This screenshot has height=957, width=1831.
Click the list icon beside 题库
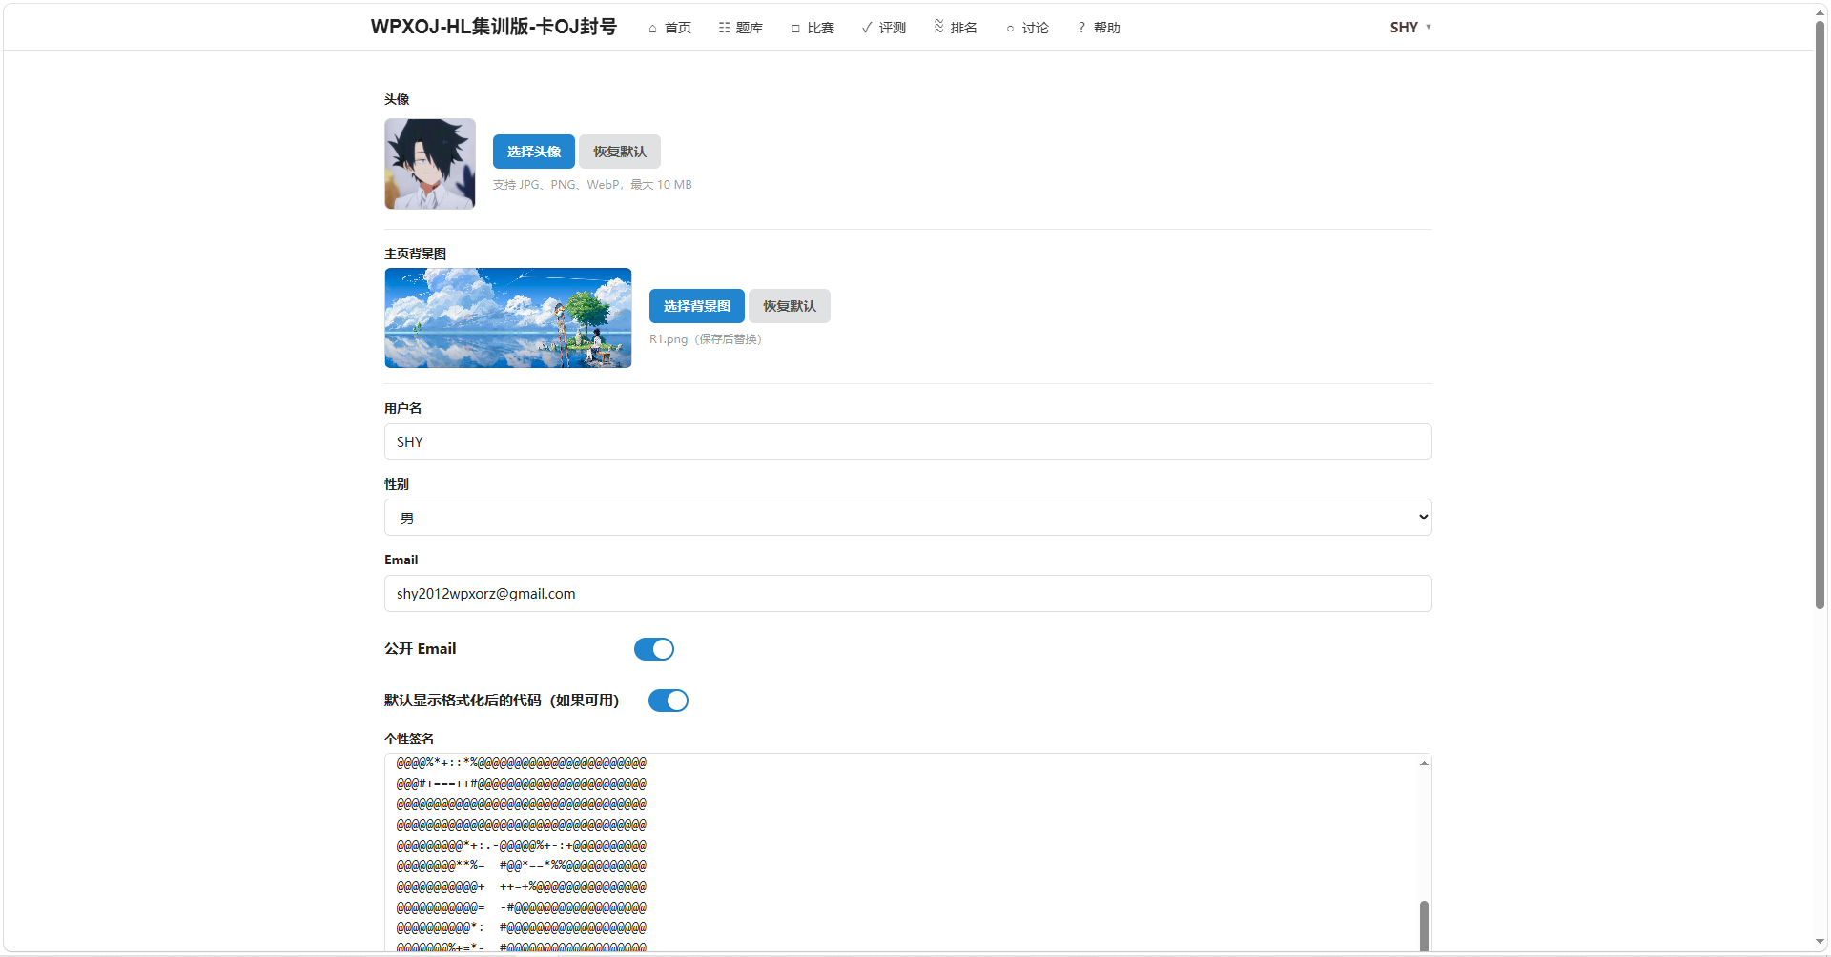click(725, 28)
